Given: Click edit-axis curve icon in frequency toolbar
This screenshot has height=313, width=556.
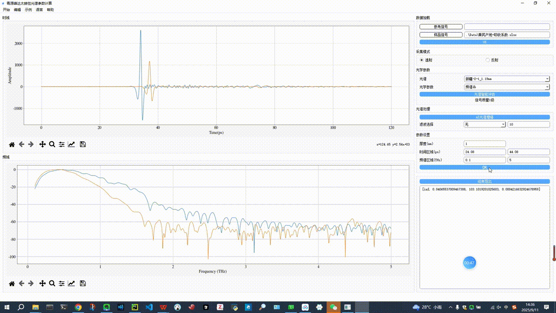Looking at the screenshot, I should [x=71, y=283].
